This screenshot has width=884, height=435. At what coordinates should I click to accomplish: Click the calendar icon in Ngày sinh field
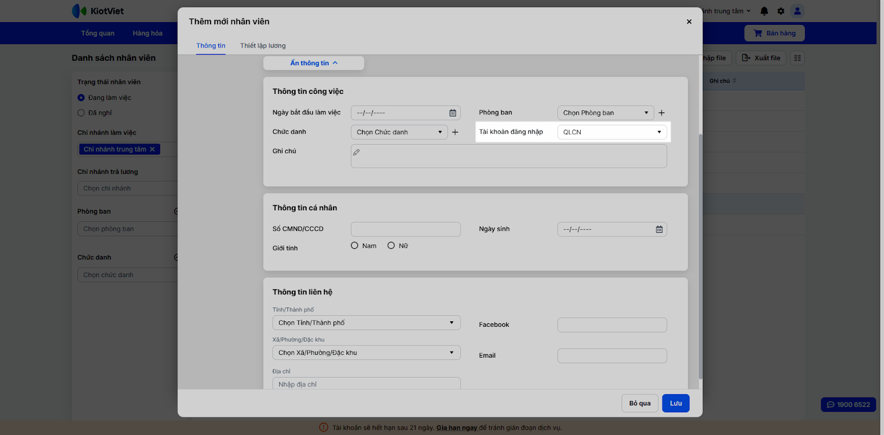(659, 230)
